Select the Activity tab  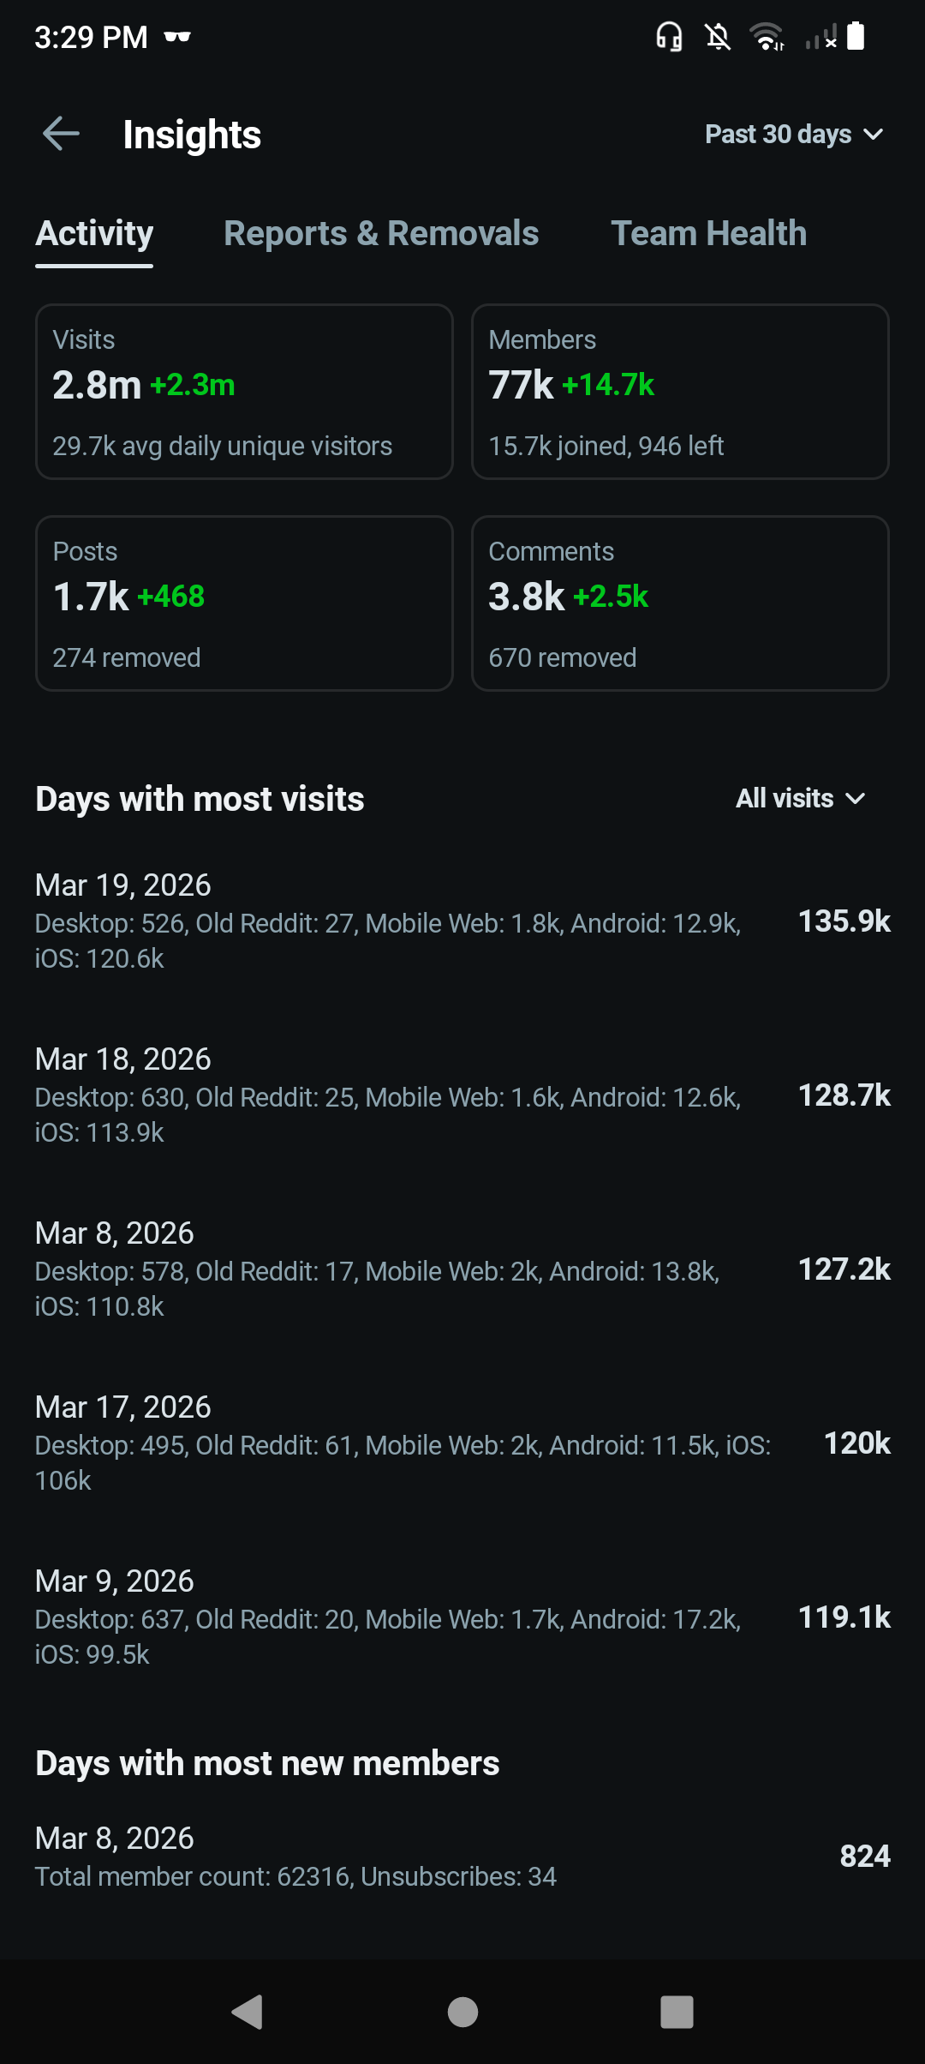[x=94, y=234]
